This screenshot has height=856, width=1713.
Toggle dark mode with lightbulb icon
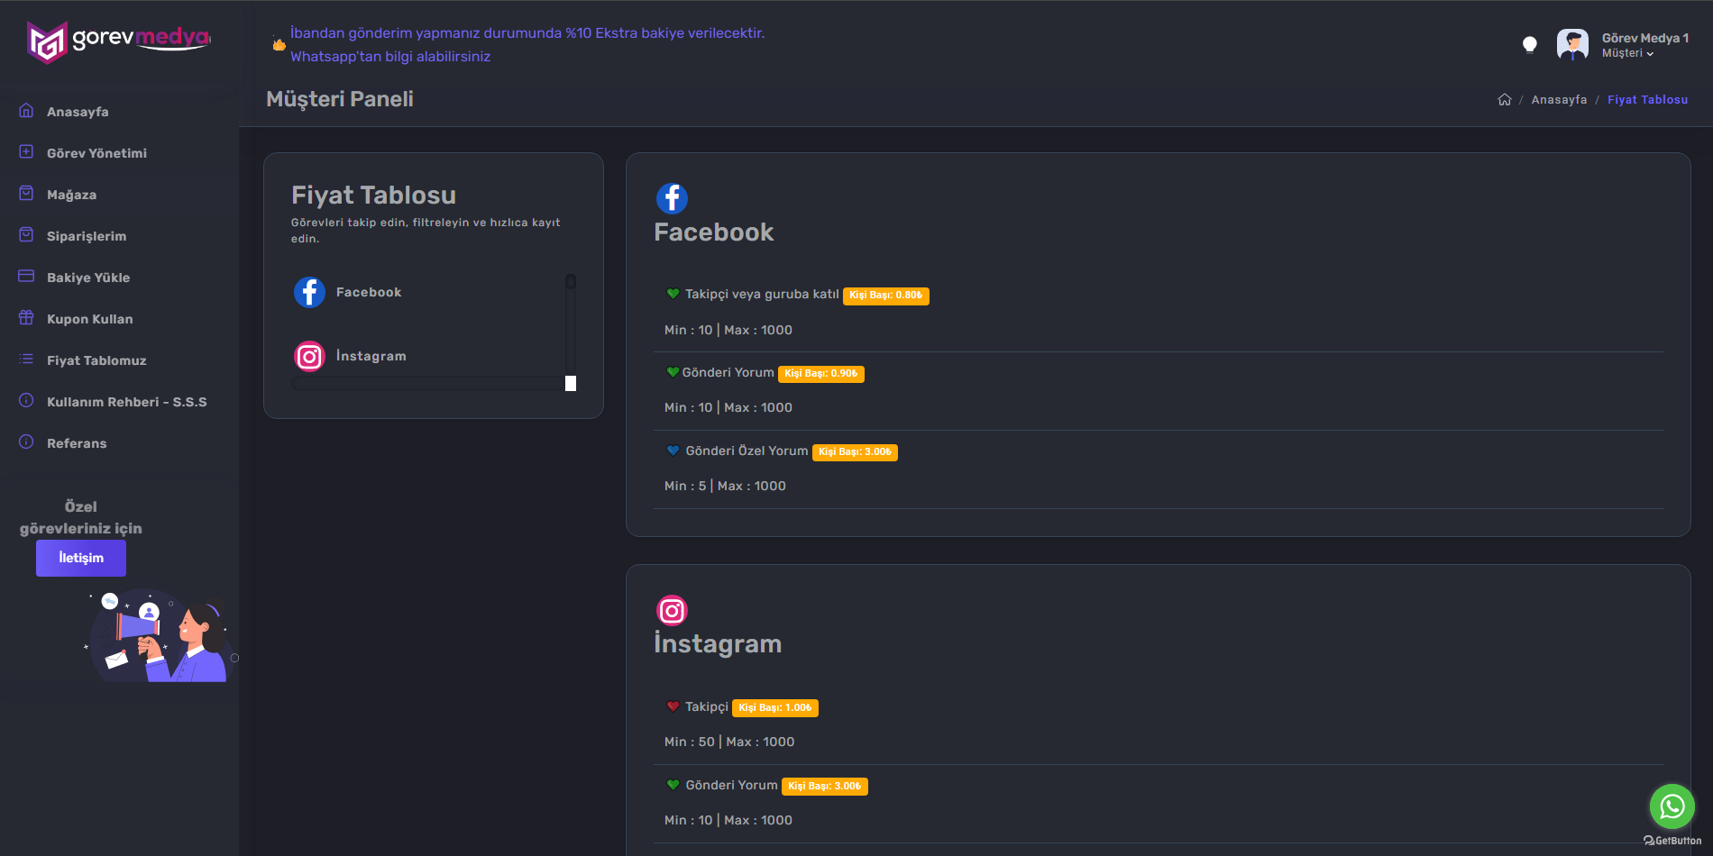(x=1529, y=44)
